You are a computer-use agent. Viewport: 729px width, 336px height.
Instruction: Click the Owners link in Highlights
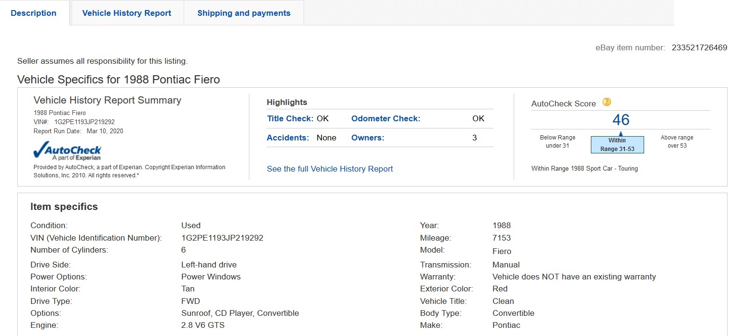(x=368, y=138)
